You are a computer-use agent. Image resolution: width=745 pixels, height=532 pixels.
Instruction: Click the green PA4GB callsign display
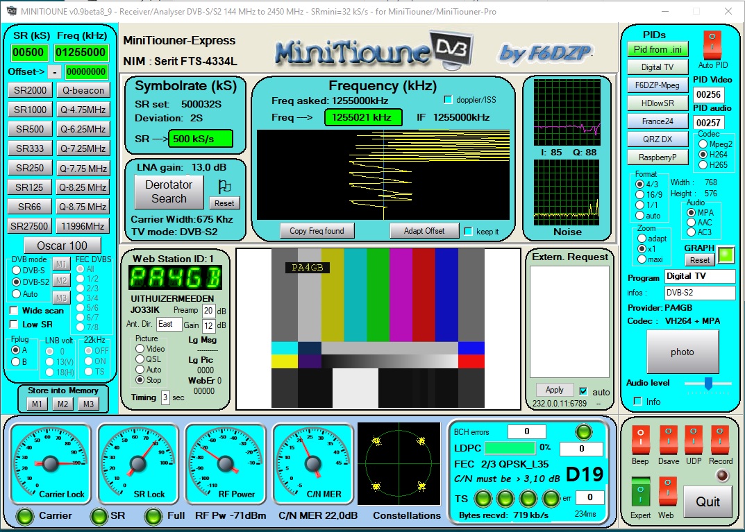(176, 277)
